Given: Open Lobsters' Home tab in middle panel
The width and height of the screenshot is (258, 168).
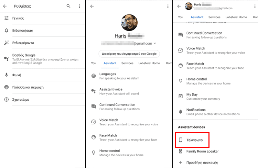Looking at the screenshot, I should pos(149,63).
